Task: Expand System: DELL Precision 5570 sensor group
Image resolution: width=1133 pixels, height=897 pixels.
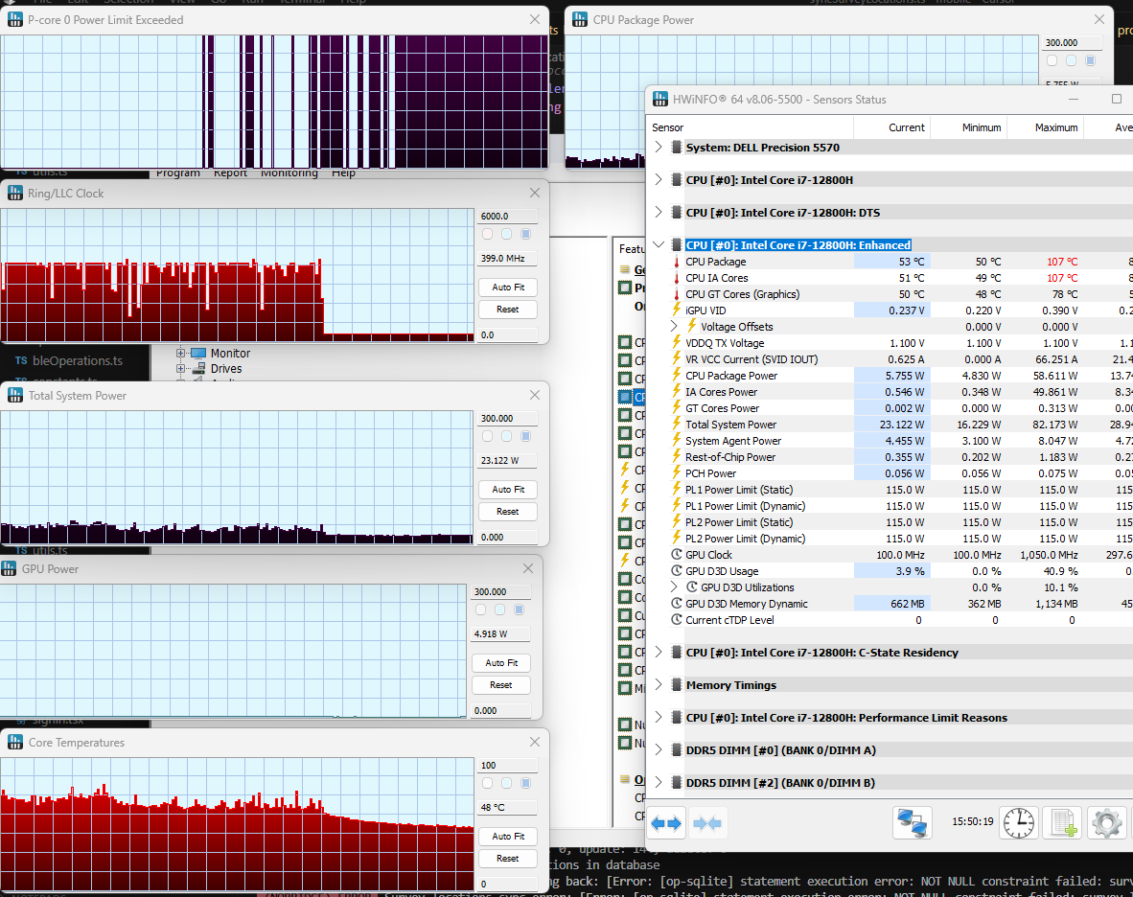Action: click(x=658, y=147)
